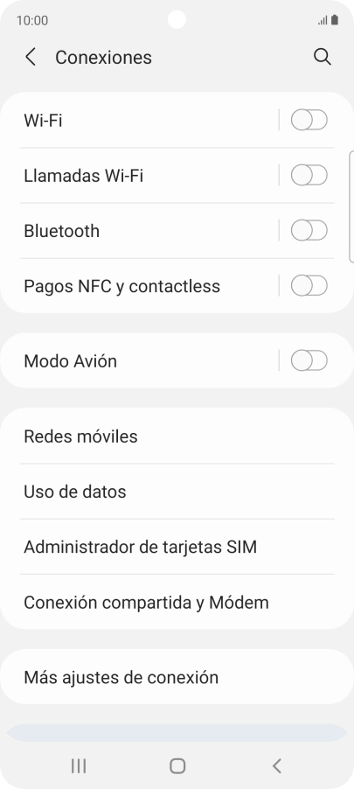Toggle Bluetooth on

coord(309,231)
